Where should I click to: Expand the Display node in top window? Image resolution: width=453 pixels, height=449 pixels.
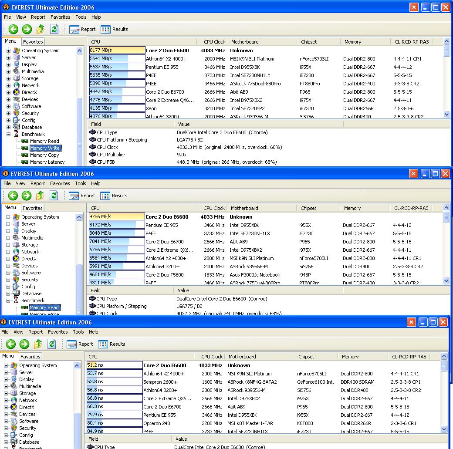tap(8, 64)
